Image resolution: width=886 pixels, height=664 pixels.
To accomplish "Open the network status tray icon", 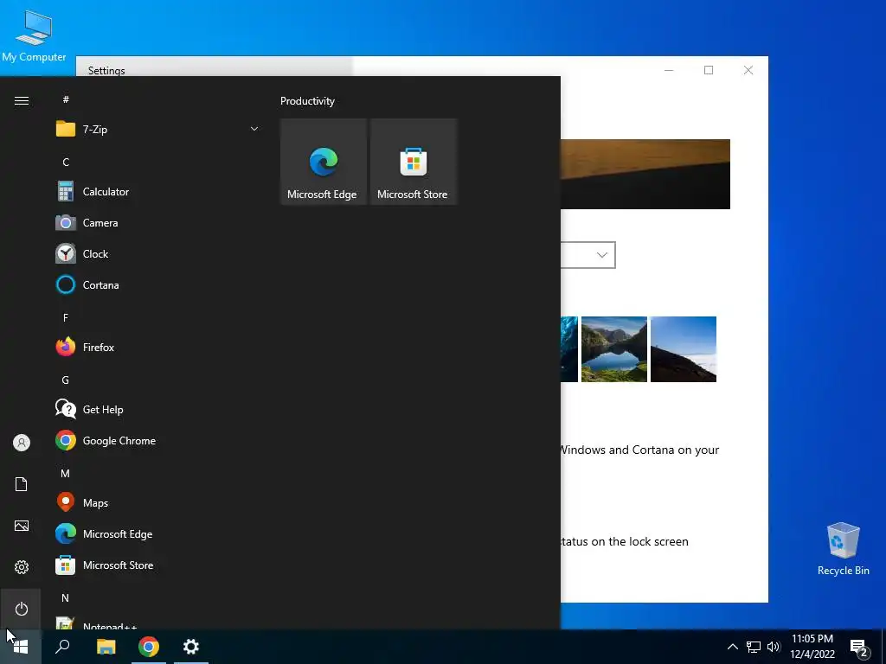I will (x=754, y=647).
